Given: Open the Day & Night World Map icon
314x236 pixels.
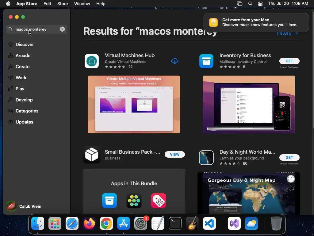Looking at the screenshot, I should coord(206,158).
